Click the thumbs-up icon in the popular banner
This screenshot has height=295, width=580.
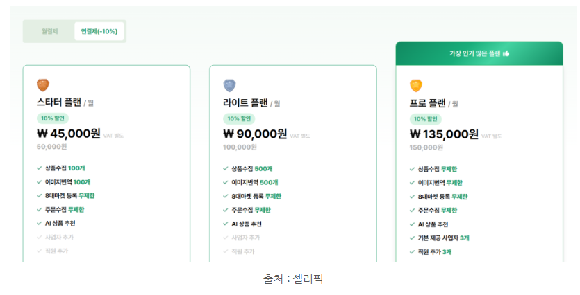[x=506, y=53]
